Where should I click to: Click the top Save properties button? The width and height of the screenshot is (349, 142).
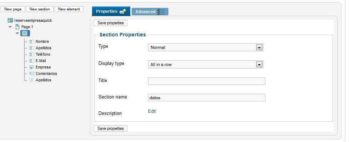pyautogui.click(x=111, y=23)
